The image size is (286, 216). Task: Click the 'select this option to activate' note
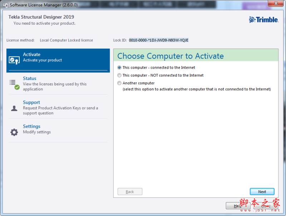click(x=197, y=89)
